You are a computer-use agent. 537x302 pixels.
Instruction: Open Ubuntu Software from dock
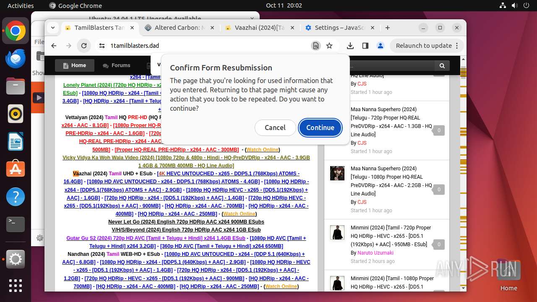[x=16, y=169]
